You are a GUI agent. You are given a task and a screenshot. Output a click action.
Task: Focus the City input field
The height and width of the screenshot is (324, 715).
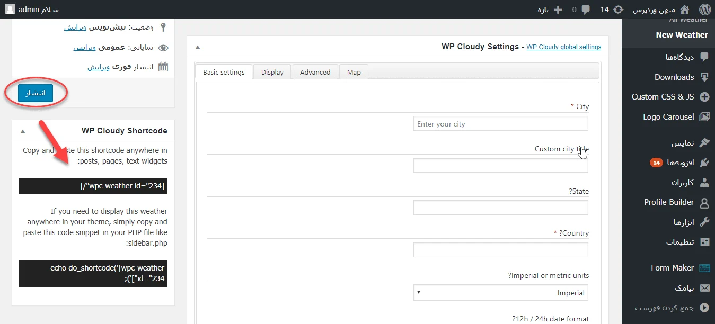point(500,124)
